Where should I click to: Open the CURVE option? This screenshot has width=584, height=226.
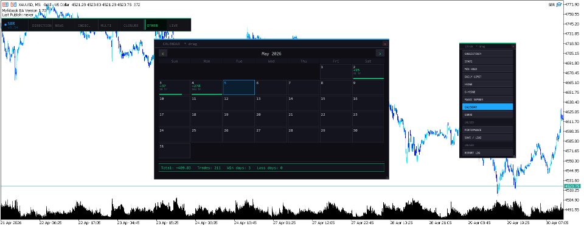[x=487, y=115]
